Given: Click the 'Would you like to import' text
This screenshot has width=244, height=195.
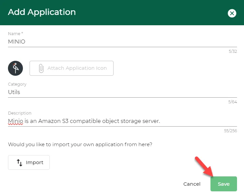Looking at the screenshot, I should [80, 145].
